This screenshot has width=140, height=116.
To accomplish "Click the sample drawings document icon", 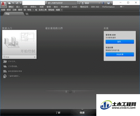I will point(5,76).
